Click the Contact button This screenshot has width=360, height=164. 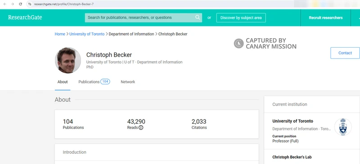(345, 53)
